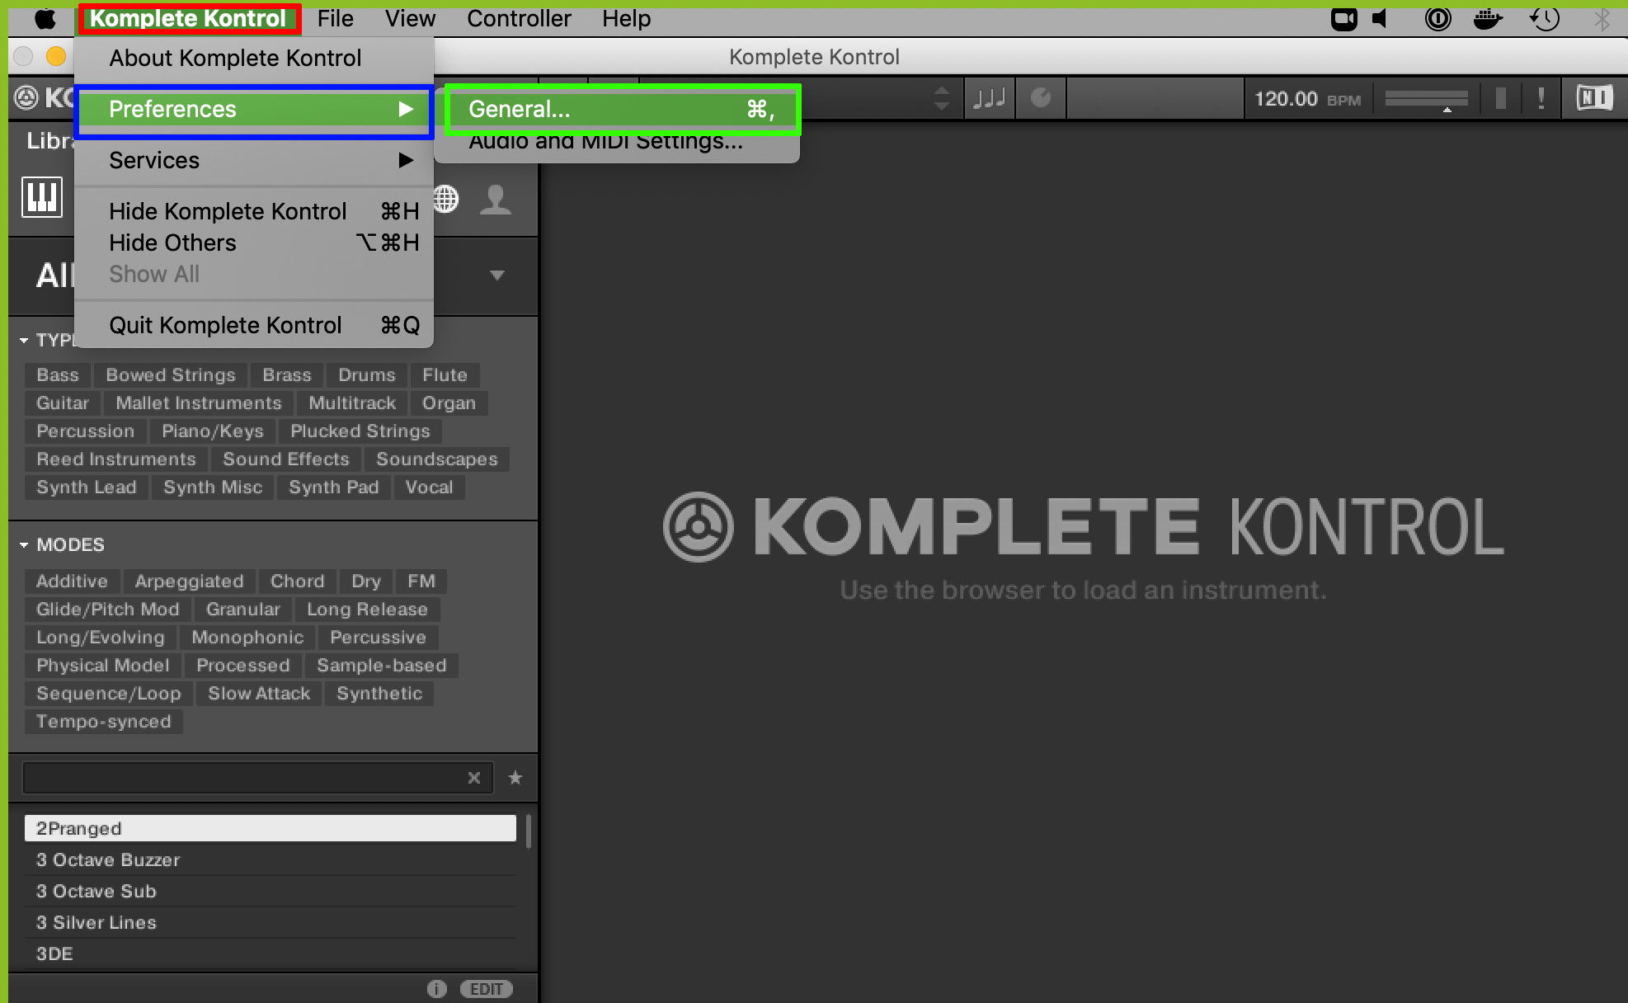Screen dimensions: 1628x1003
Task: Select the 3DE preset
Action: [271, 954]
